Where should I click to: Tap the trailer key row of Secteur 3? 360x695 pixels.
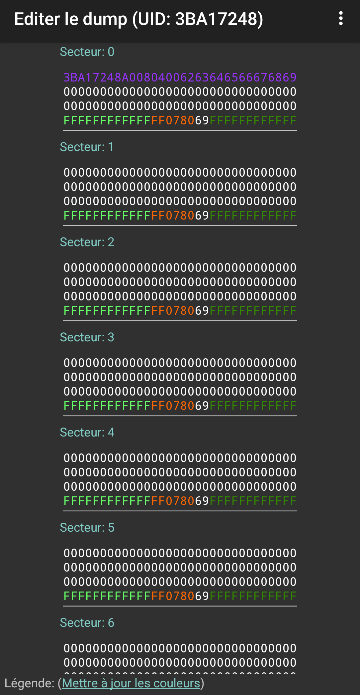[180, 406]
